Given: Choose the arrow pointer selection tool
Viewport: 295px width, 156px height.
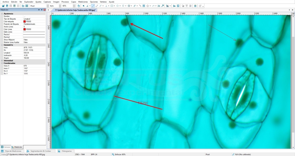Looking at the screenshot, I should [84, 6].
